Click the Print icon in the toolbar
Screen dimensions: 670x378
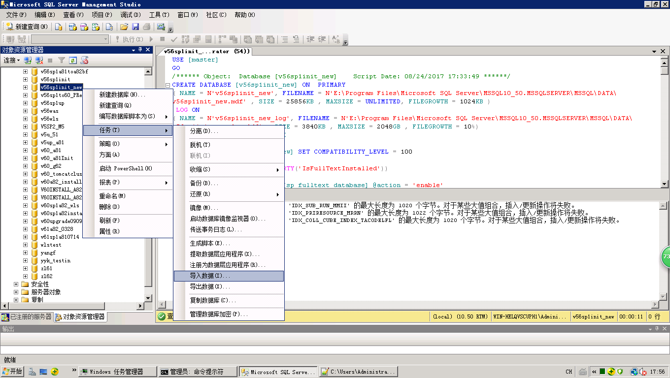click(x=146, y=27)
